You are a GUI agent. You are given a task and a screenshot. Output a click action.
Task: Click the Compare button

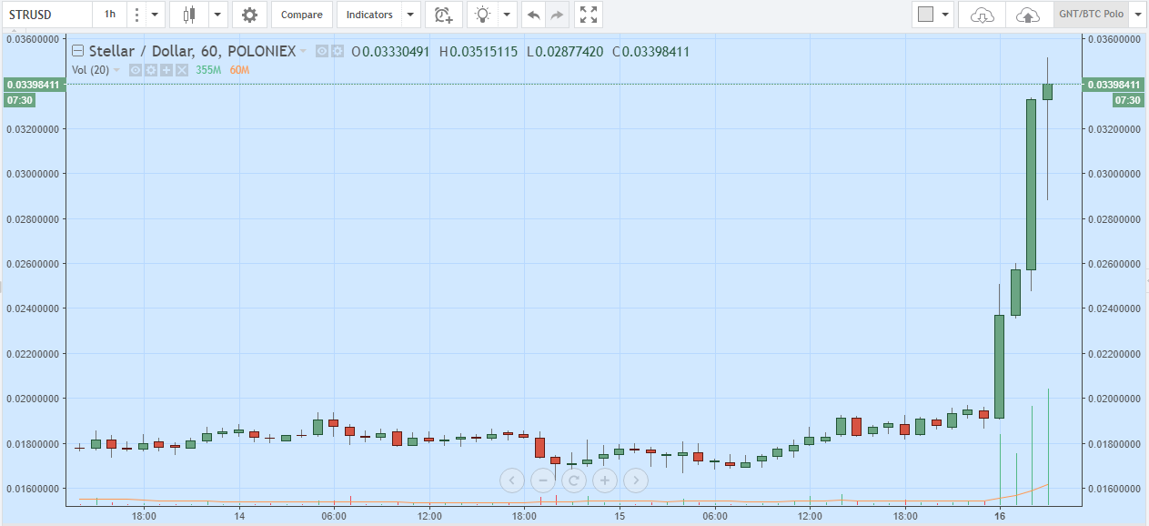[301, 15]
